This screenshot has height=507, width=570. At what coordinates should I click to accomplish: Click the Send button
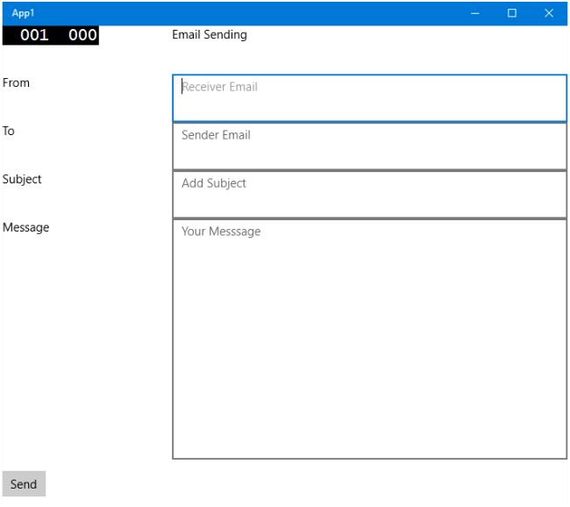24,483
